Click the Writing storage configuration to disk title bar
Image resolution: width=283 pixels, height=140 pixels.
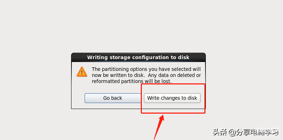(x=138, y=57)
